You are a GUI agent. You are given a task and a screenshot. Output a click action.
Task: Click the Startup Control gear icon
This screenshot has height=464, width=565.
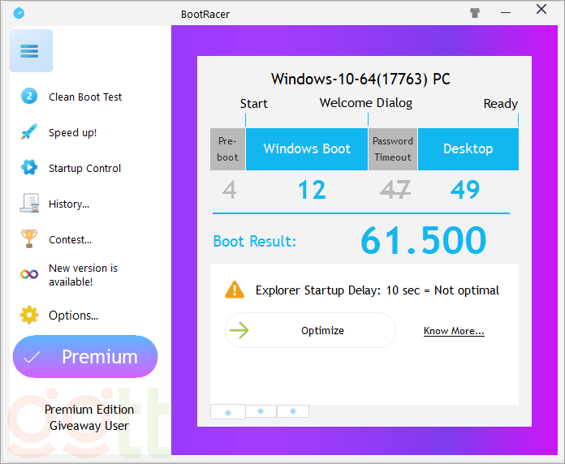29,168
